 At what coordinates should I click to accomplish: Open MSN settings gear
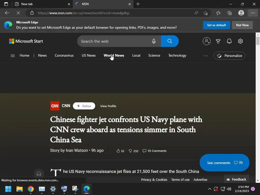pyautogui.click(x=240, y=41)
